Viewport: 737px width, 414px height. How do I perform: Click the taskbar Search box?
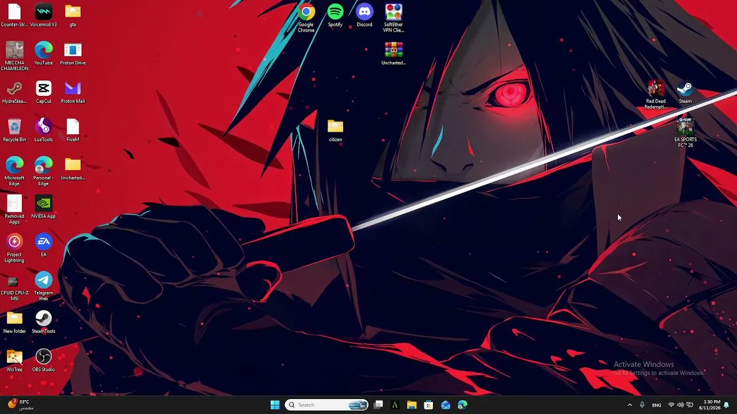tap(326, 405)
